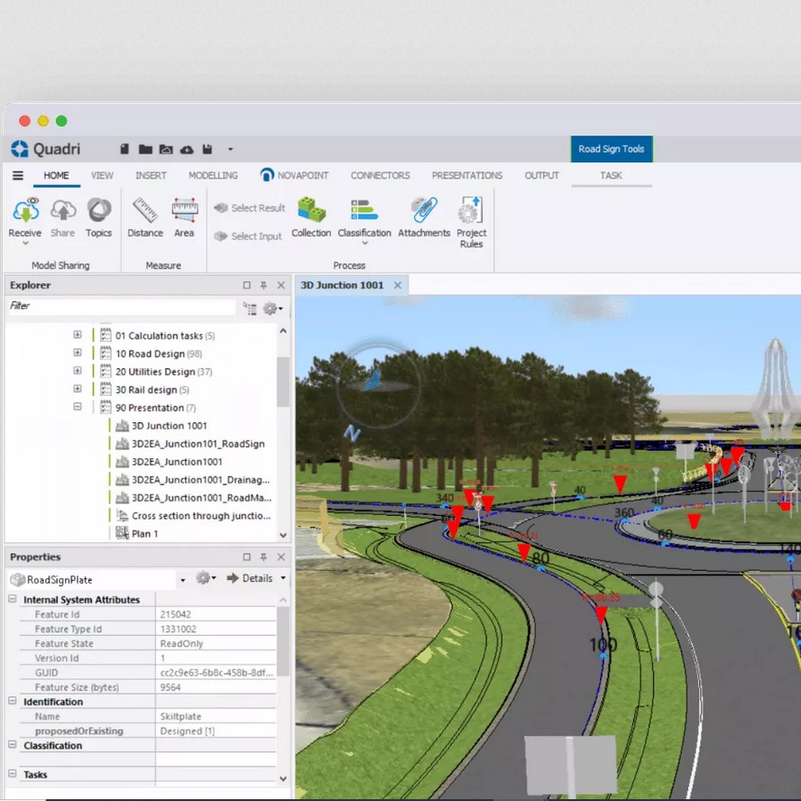Screen dimensions: 801x801
Task: Expand 10 Road Design node
Action: point(78,353)
